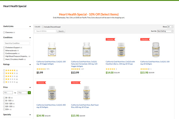The height and width of the screenshot is (119, 179).
Task: Enable the Clearance filter checkbox
Action: pos(4,33)
